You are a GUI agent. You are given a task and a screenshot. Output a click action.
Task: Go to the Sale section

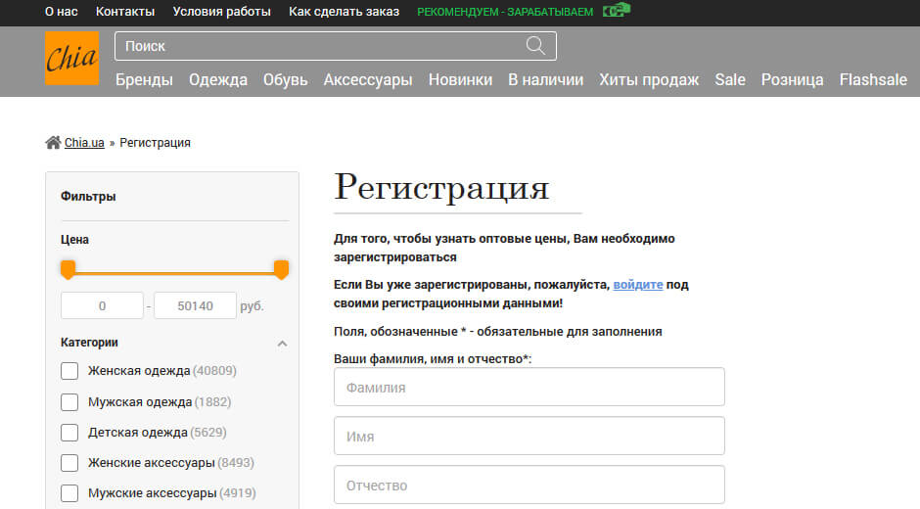pyautogui.click(x=729, y=80)
